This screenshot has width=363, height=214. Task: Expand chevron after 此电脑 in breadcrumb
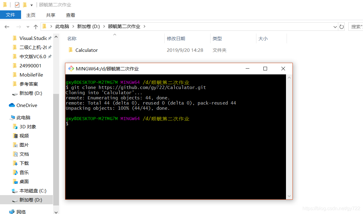tap(73, 27)
